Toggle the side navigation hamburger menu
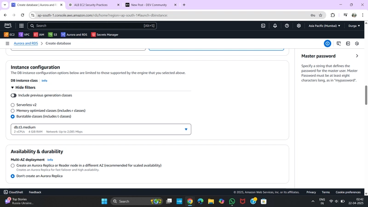Image resolution: width=368 pixels, height=207 pixels. (7, 43)
